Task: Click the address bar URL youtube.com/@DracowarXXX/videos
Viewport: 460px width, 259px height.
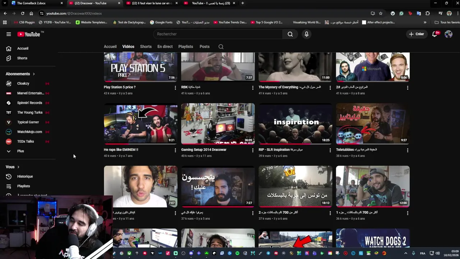Action: (x=74, y=13)
